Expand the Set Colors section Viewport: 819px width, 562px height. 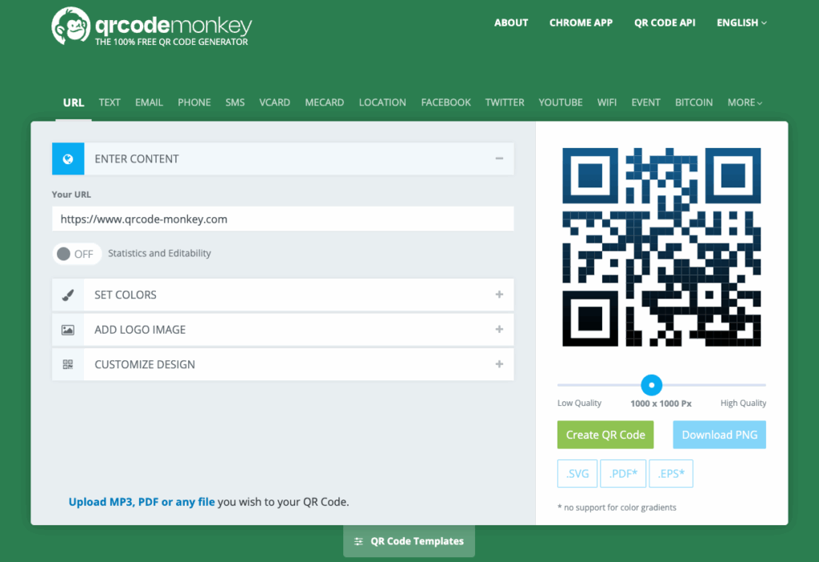coord(499,295)
